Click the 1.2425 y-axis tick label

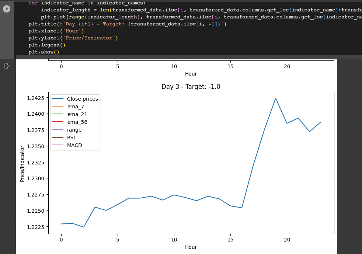click(x=35, y=98)
